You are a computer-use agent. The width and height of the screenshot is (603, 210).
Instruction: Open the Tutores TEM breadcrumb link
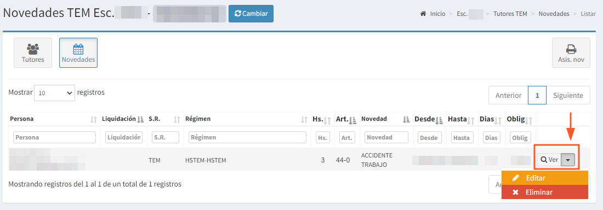[x=510, y=14]
